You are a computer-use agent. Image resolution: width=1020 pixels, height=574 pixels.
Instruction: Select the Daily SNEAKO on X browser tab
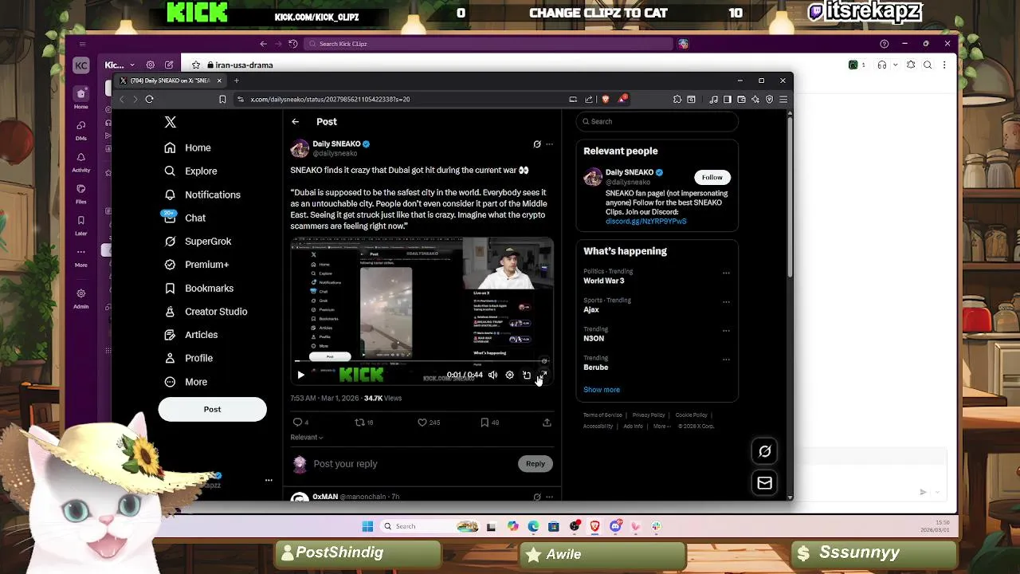click(x=171, y=81)
